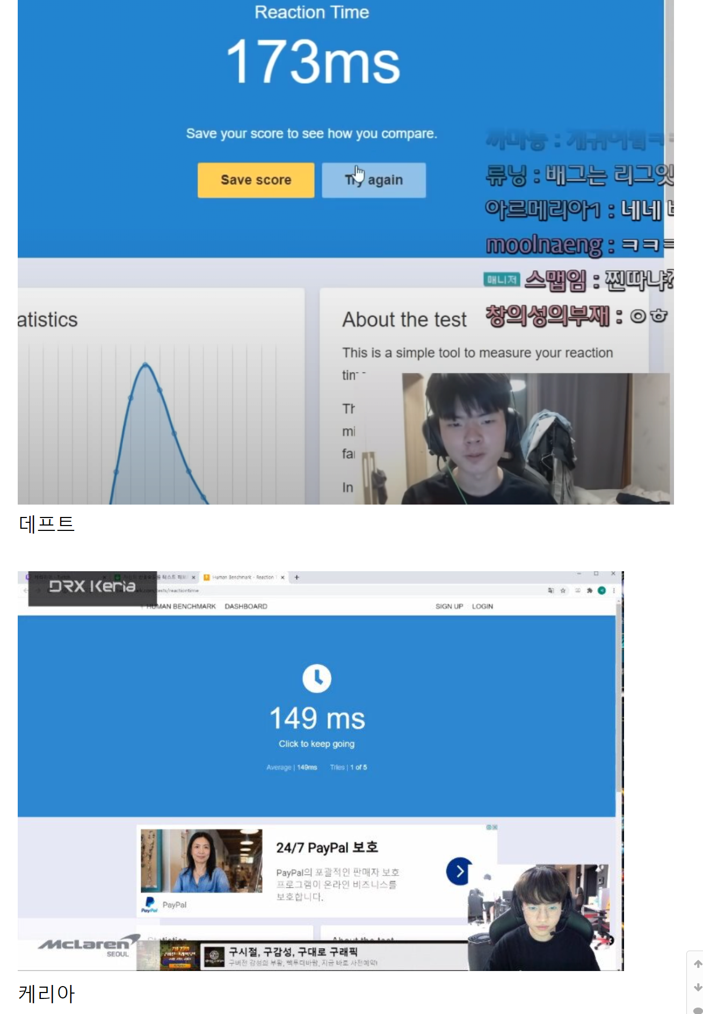Click the yellow Save score button

[256, 180]
